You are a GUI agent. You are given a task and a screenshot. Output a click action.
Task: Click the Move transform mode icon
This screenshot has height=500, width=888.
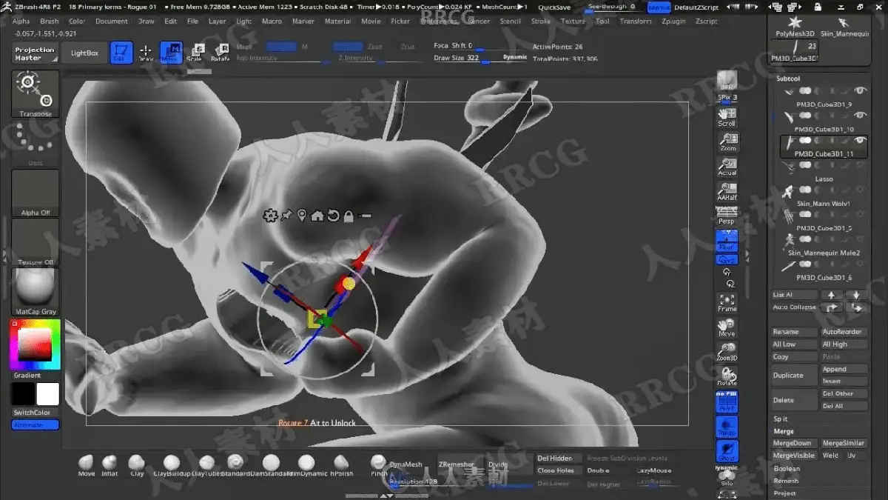pyautogui.click(x=172, y=52)
